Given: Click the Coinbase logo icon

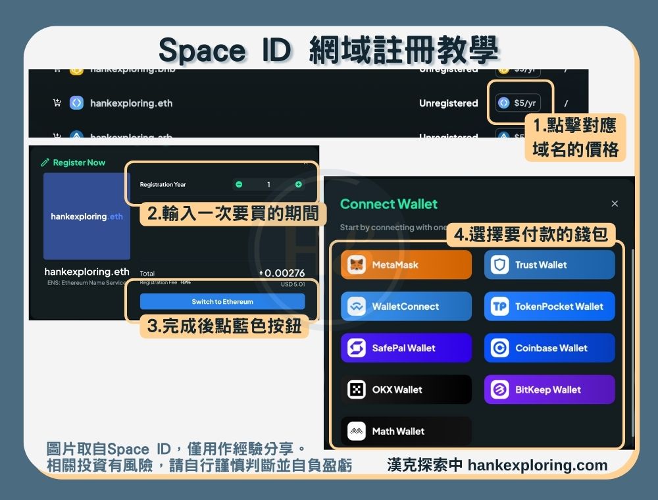Looking at the screenshot, I should click(x=500, y=348).
